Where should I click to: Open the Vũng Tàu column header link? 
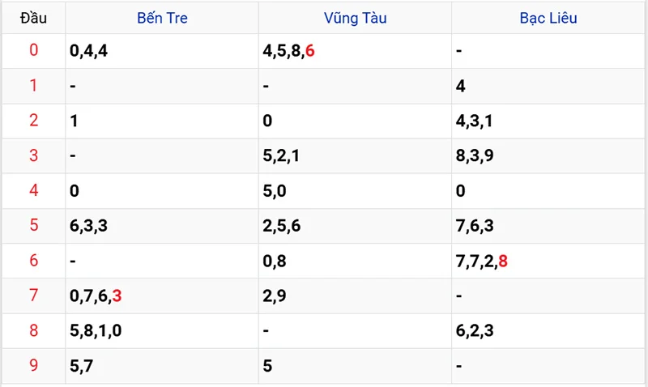click(355, 18)
